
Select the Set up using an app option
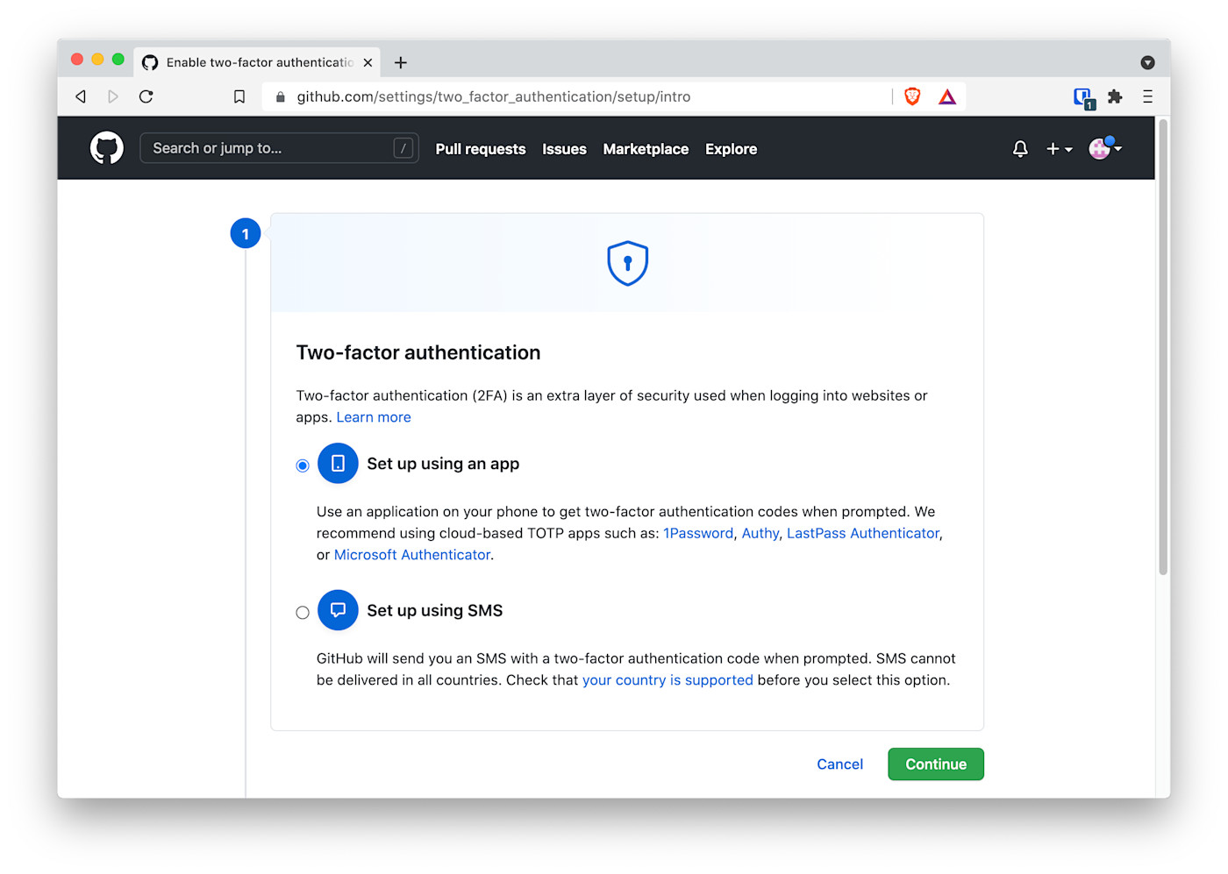pos(303,465)
